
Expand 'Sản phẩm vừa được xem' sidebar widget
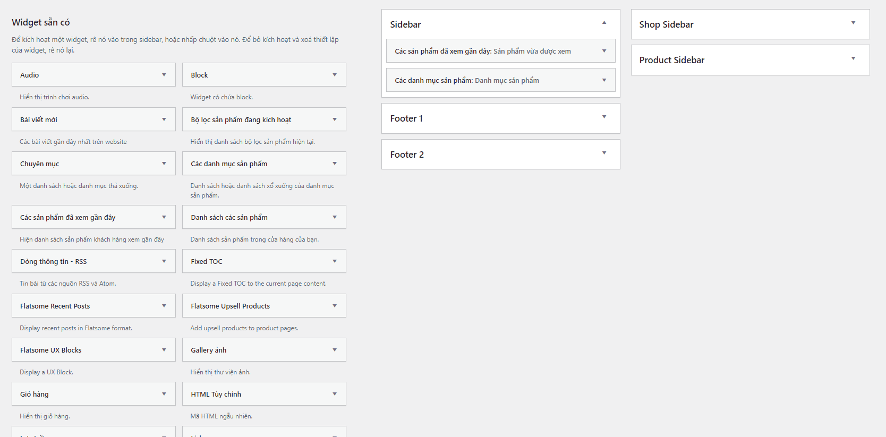[x=500, y=51]
